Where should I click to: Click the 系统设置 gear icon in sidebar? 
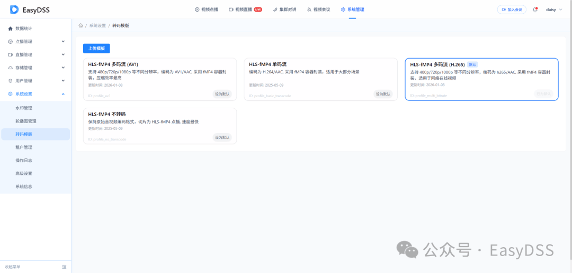(10, 94)
